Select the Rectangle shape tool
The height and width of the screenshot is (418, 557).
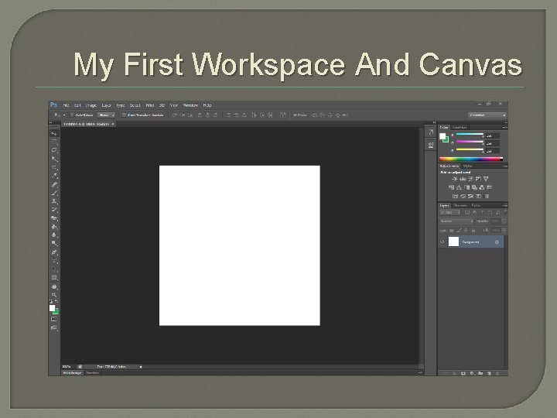54,278
